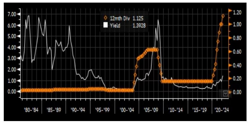Click the 1.125 value in the legend
This screenshot has width=250, height=126.
(x=138, y=19)
